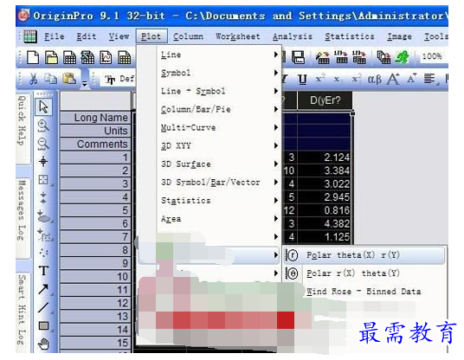Click cell value 4.382

coord(324,223)
